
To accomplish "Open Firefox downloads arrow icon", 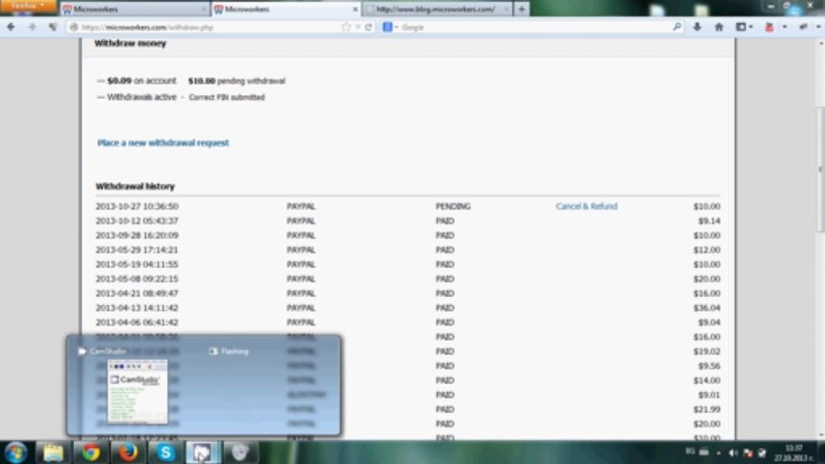I will (x=697, y=27).
